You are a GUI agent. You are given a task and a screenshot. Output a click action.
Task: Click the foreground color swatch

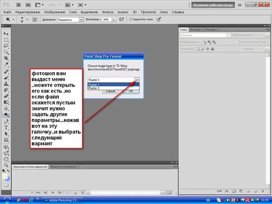tap(5, 176)
